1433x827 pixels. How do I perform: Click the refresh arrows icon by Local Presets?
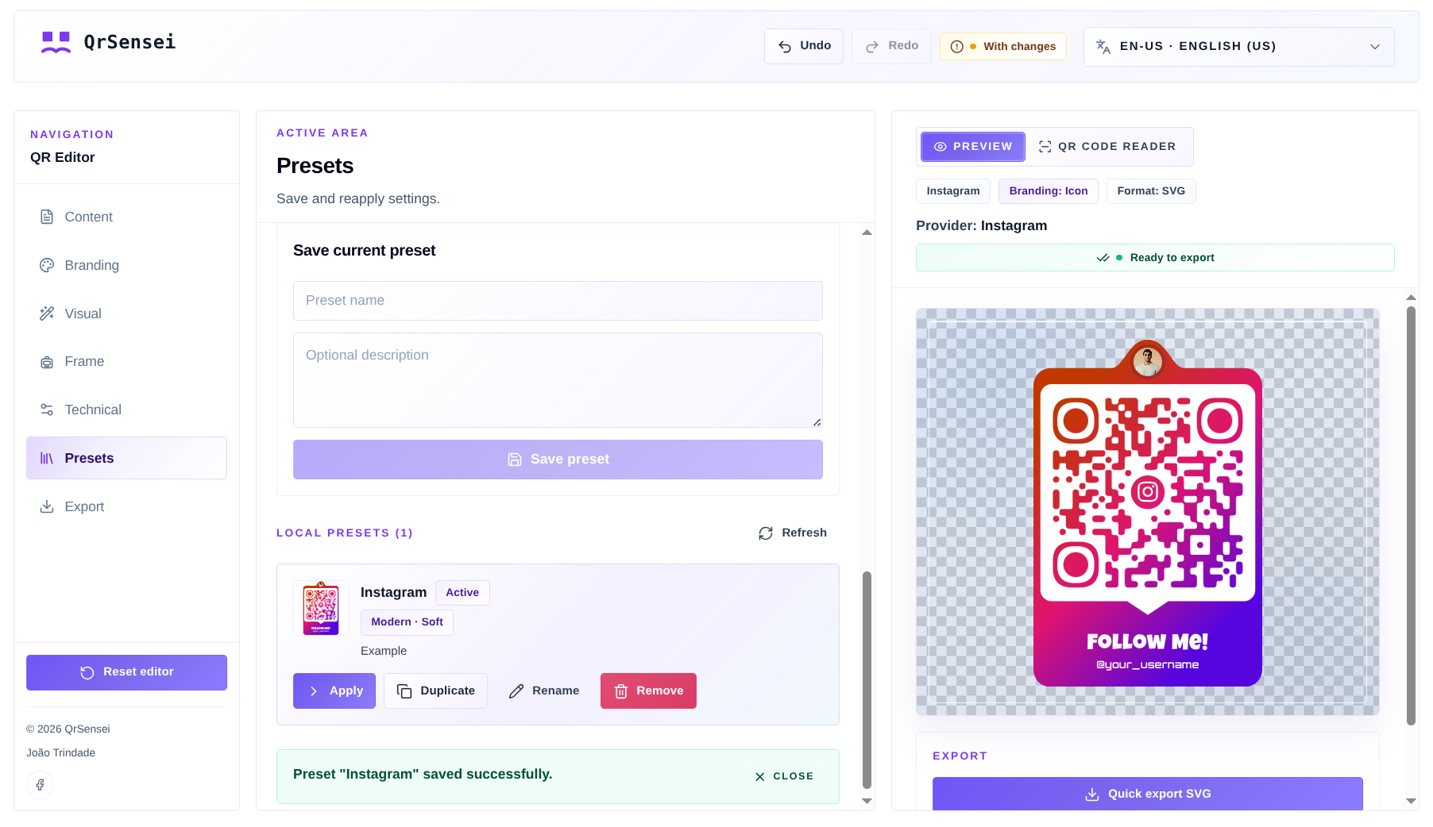click(766, 533)
